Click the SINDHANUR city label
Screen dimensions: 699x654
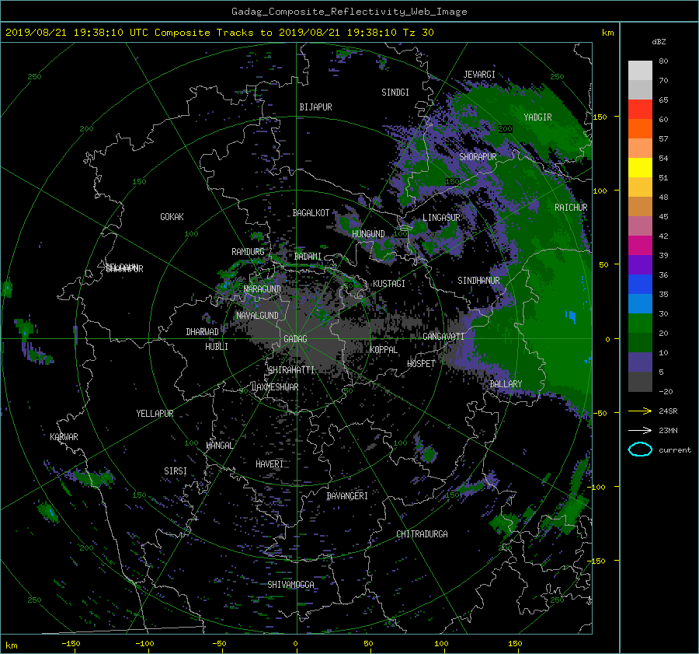pos(478,281)
